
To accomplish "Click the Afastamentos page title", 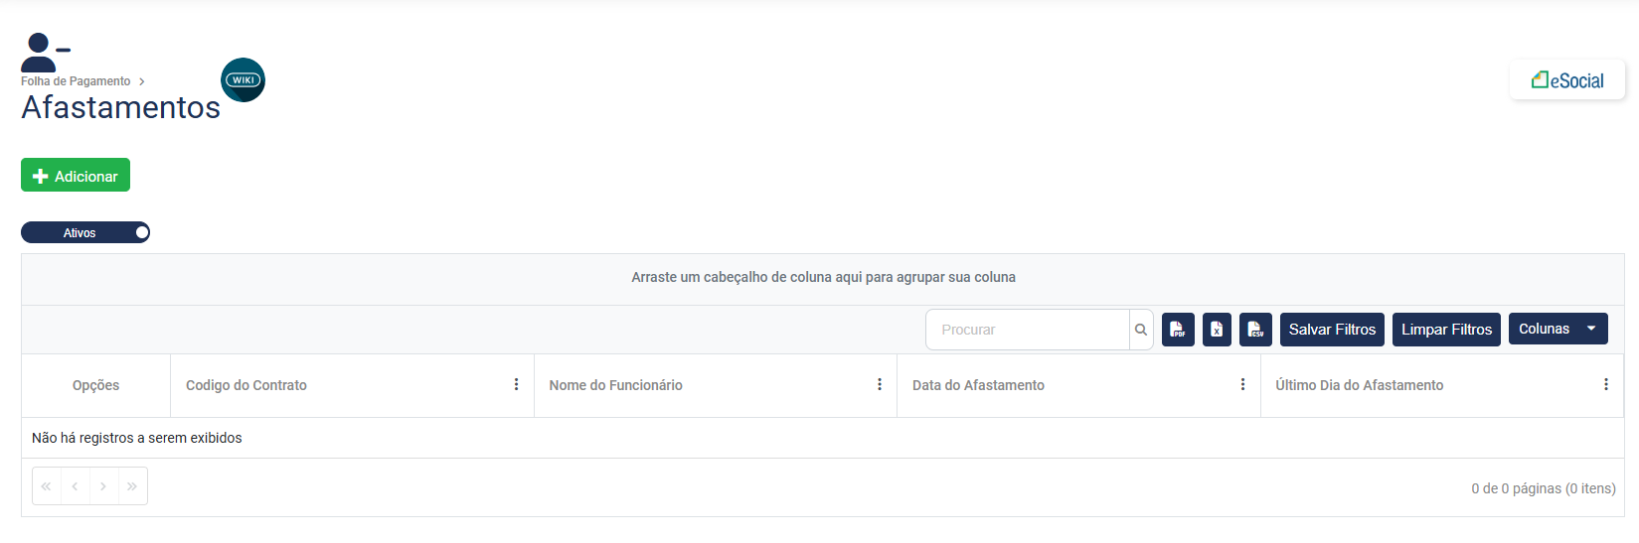I will 121,107.
